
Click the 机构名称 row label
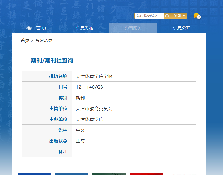pyautogui.click(x=58, y=76)
